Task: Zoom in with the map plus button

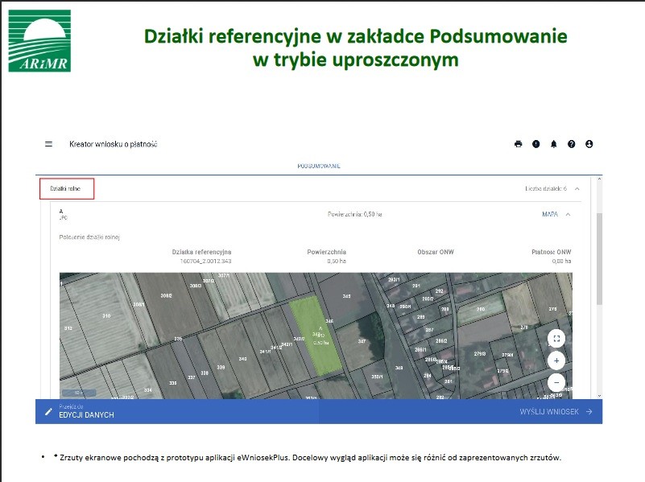Action: click(556, 360)
